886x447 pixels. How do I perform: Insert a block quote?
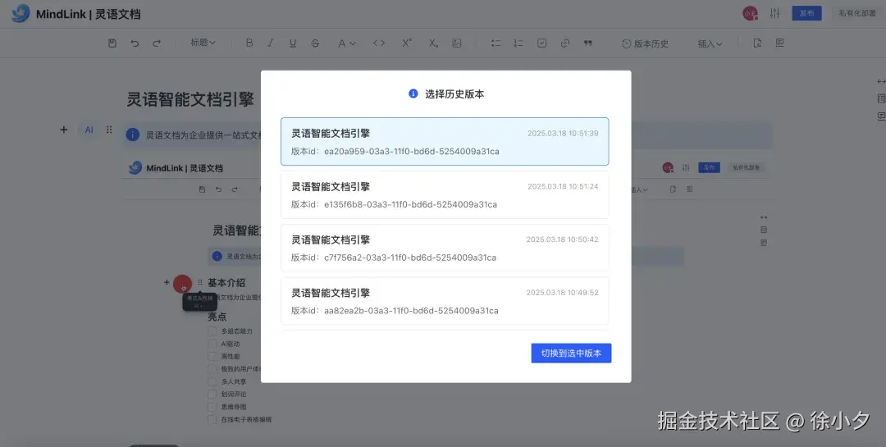point(588,43)
